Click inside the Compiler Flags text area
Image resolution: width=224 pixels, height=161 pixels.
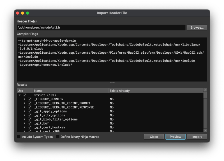point(112,60)
